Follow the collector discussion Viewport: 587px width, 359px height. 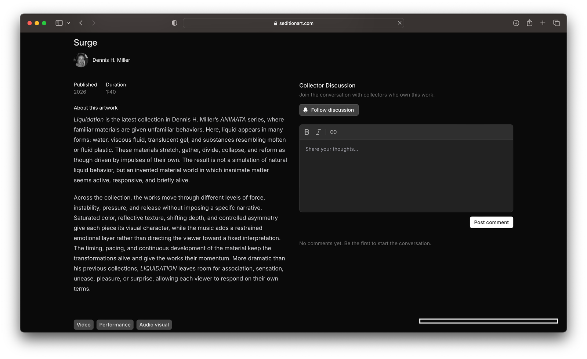coord(329,110)
